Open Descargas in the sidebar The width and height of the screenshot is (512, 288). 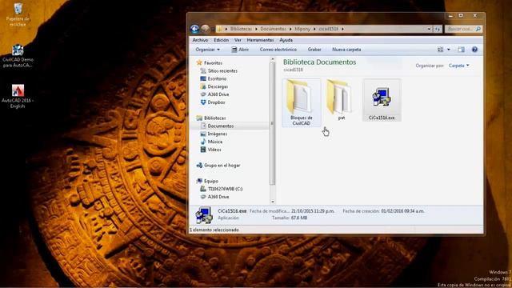[214, 86]
